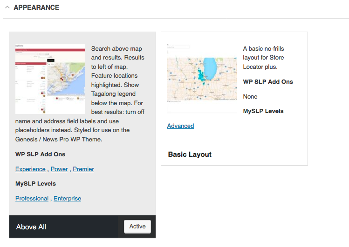
Task: Collapse the Appearance section chevron
Action: coord(7,7)
